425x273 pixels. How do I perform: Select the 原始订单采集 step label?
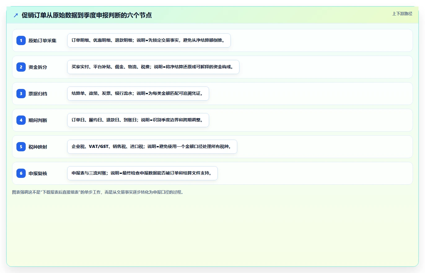point(42,40)
